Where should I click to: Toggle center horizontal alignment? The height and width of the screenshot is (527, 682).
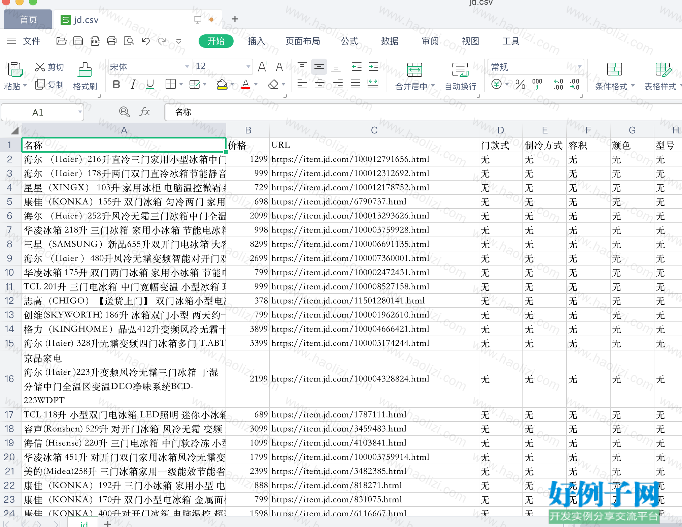pyautogui.click(x=320, y=84)
